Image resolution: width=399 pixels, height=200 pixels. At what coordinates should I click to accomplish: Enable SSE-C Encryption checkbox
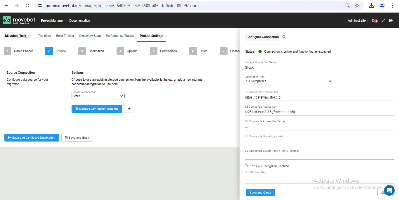(x=246, y=166)
